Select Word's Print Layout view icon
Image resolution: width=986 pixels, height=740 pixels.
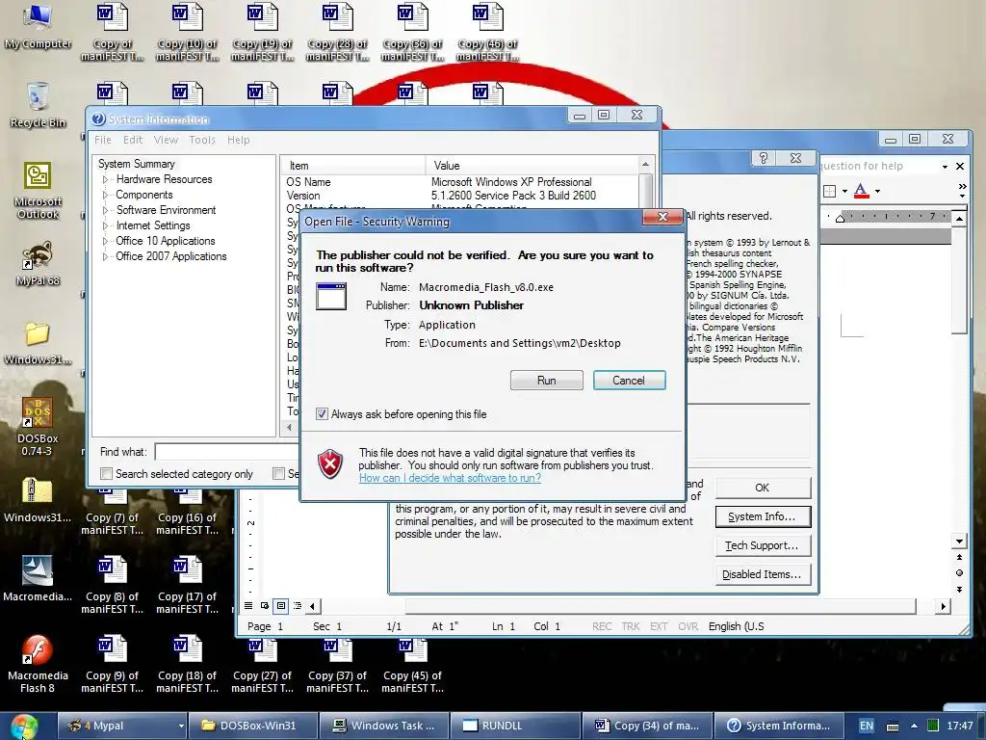281,606
